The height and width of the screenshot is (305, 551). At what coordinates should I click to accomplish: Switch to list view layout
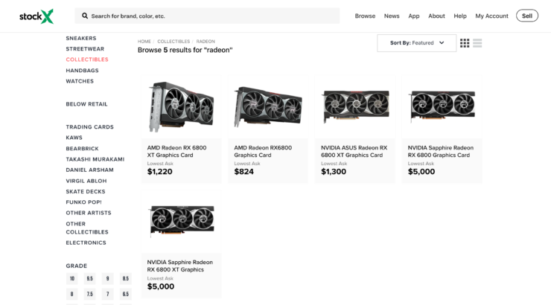(x=477, y=43)
